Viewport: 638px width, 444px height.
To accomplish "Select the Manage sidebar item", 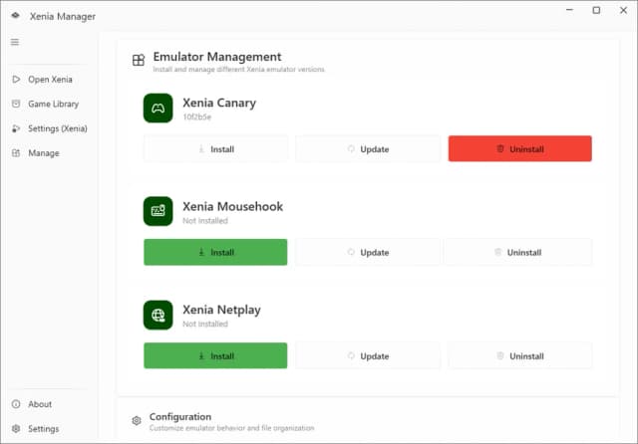I will pyautogui.click(x=50, y=153).
